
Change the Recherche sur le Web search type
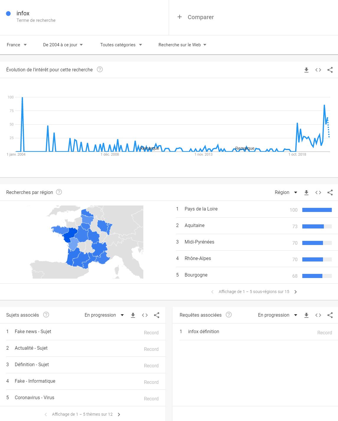(x=182, y=45)
